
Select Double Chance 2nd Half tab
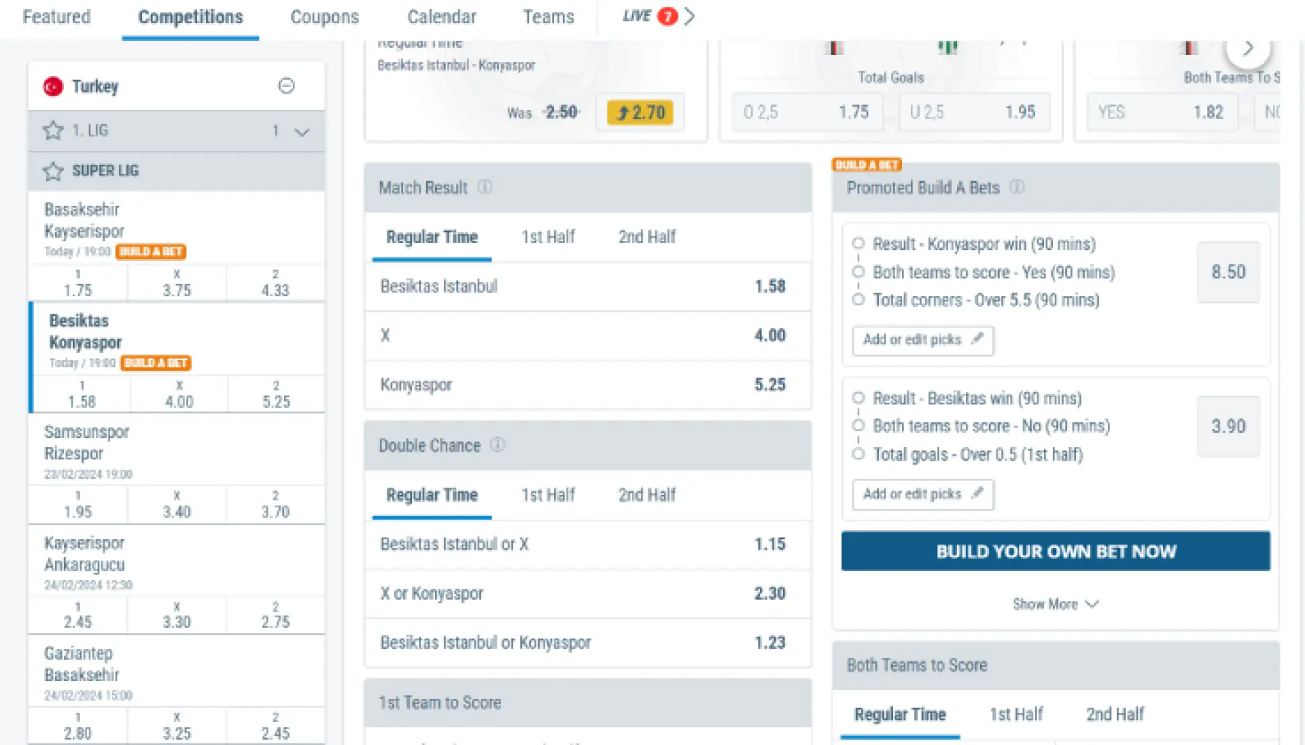[647, 495]
